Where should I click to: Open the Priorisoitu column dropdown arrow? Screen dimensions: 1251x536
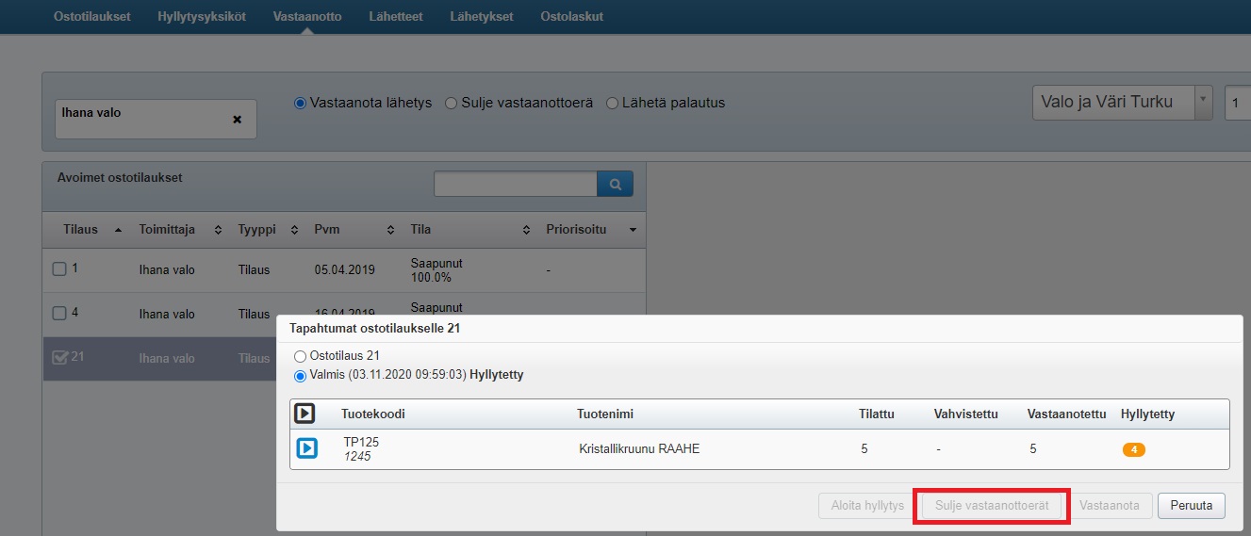[633, 230]
